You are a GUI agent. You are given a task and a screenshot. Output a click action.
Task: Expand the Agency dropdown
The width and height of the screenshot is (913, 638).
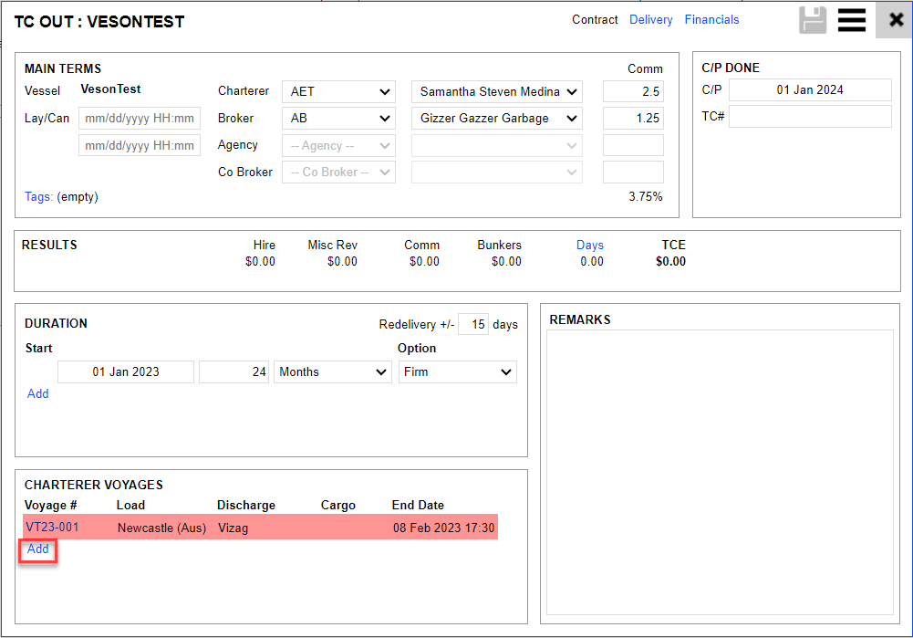point(338,145)
